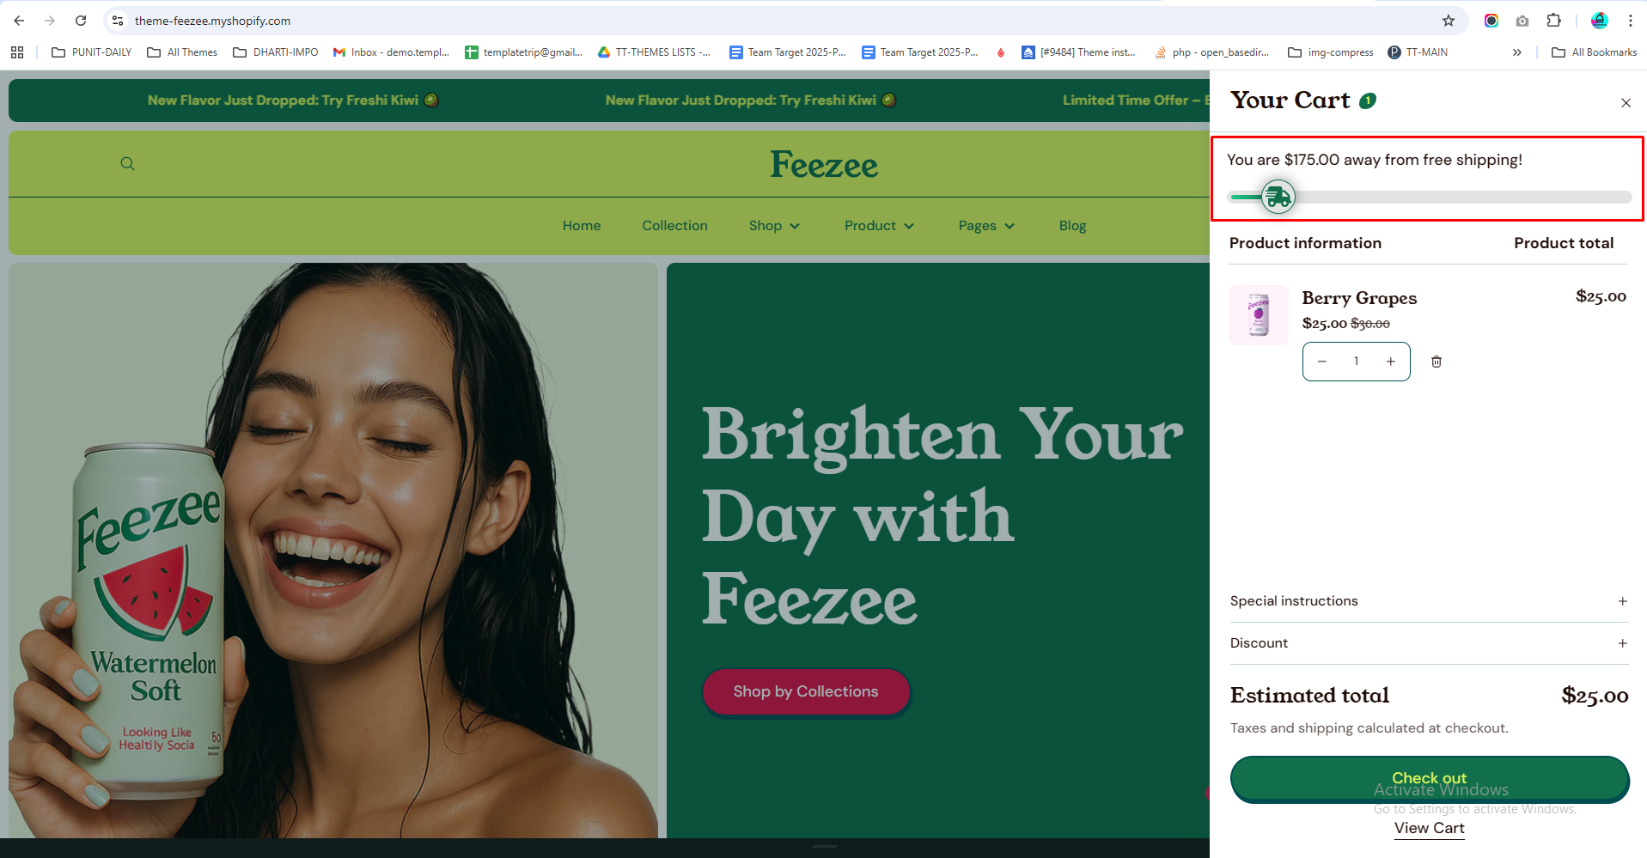This screenshot has height=858, width=1647.
Task: Open the Chrome apps grid icon
Action: point(17,52)
